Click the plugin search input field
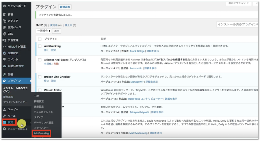 (x=237, y=25)
